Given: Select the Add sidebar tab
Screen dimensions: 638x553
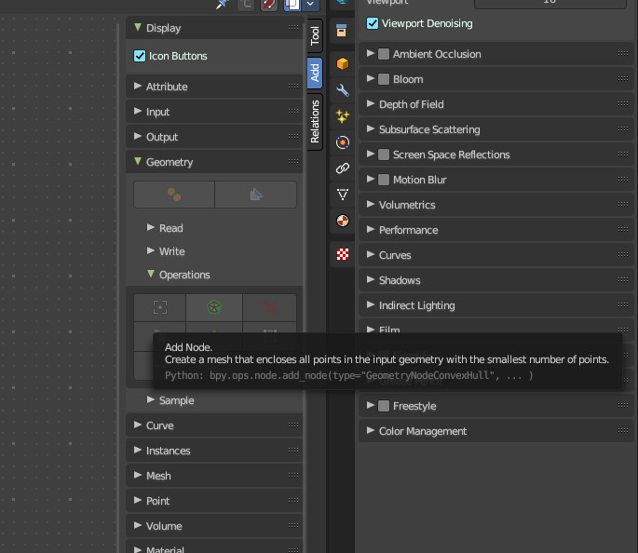Looking at the screenshot, I should (315, 73).
